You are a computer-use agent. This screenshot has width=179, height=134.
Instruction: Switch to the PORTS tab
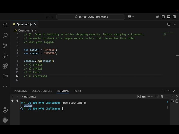pyautogui.click(x=77, y=91)
